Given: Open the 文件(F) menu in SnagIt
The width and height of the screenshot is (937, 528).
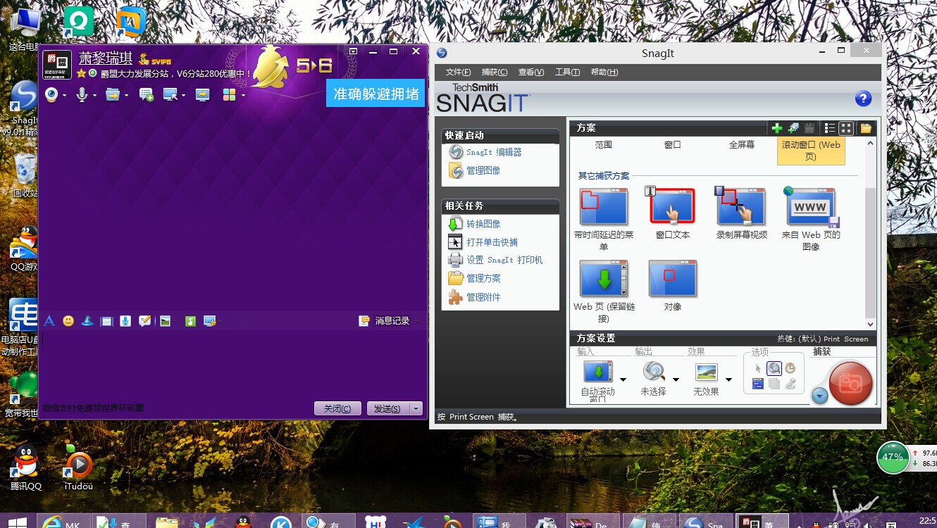Looking at the screenshot, I should 459,72.
